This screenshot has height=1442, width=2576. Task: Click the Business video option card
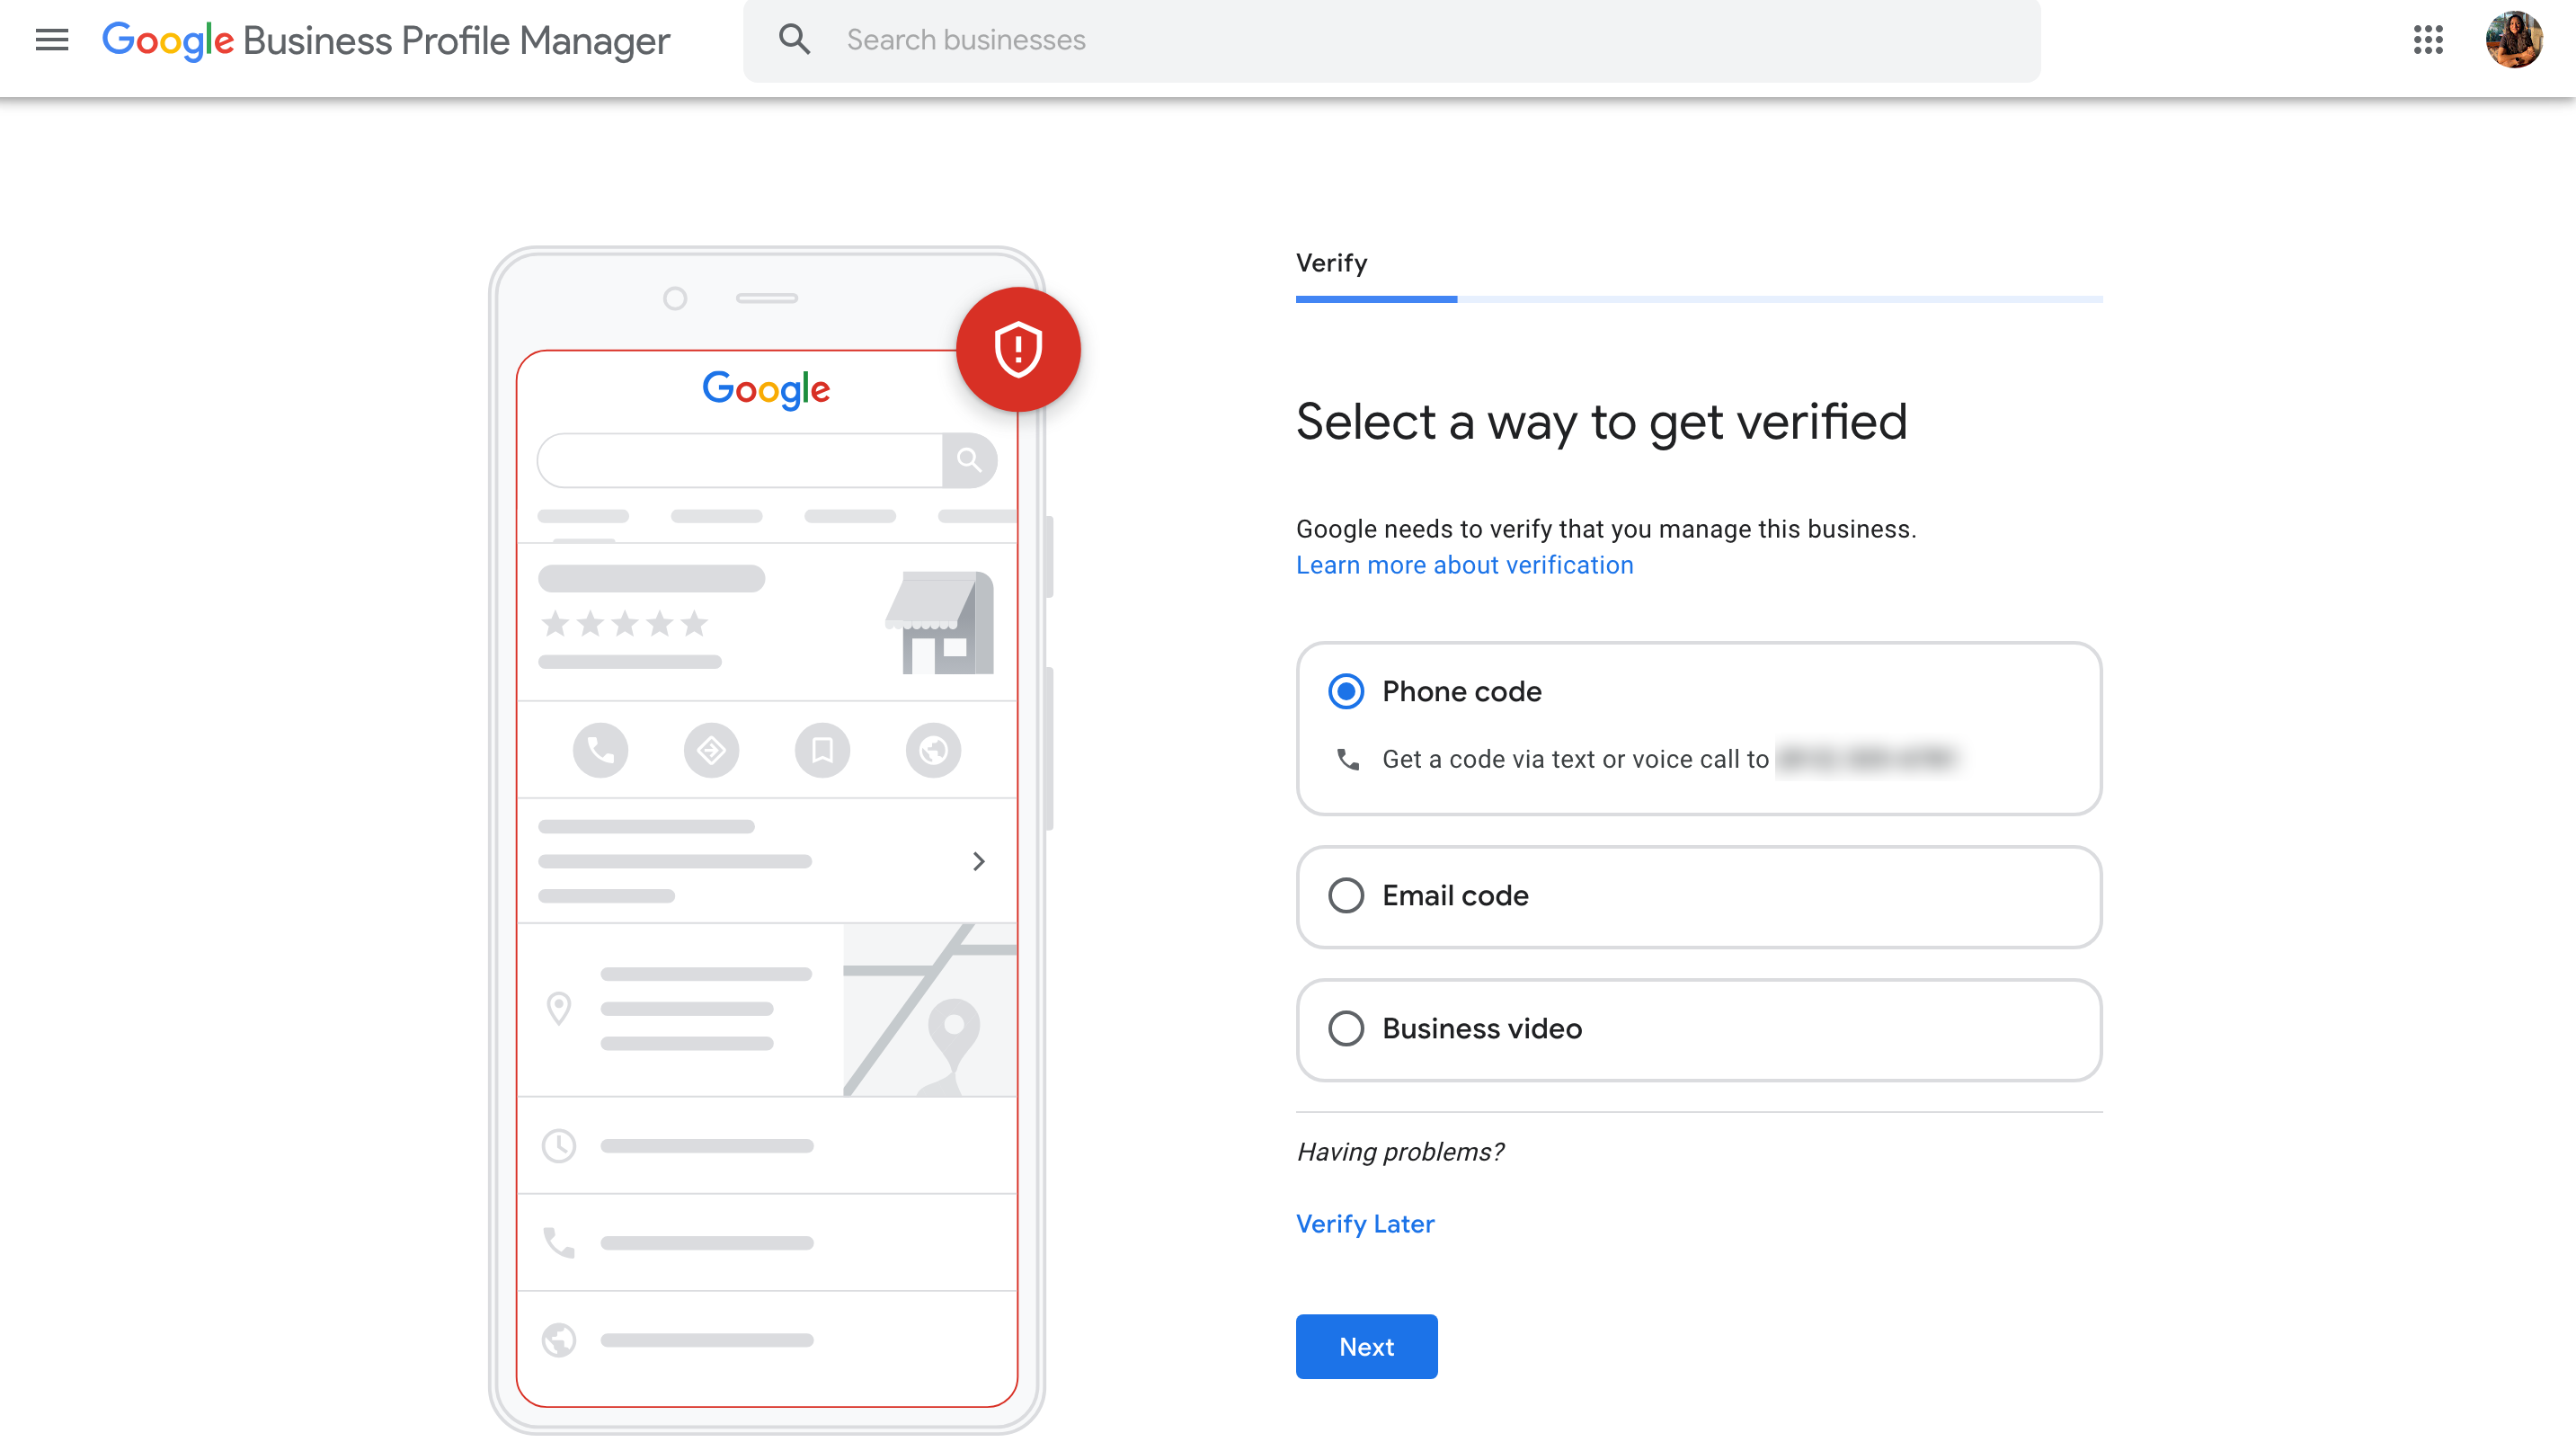coord(1699,1030)
